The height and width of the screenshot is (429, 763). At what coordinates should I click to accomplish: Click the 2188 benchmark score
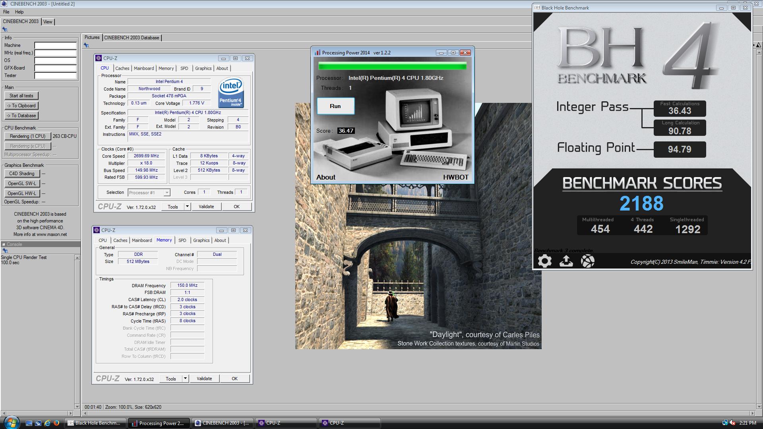click(x=641, y=203)
